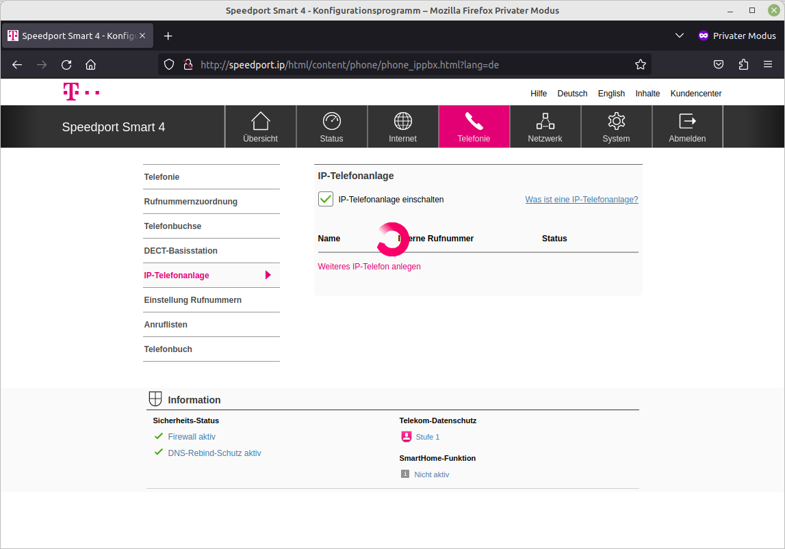Open the Firefox hamburger application menu

[x=768, y=64]
